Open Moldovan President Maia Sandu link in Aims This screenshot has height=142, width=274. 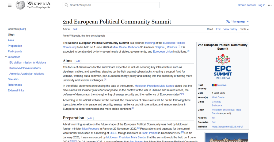(x=154, y=86)
